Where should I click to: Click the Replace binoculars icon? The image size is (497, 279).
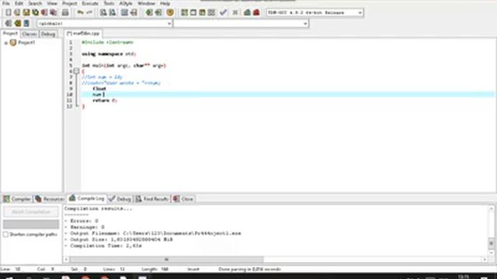point(113,12)
